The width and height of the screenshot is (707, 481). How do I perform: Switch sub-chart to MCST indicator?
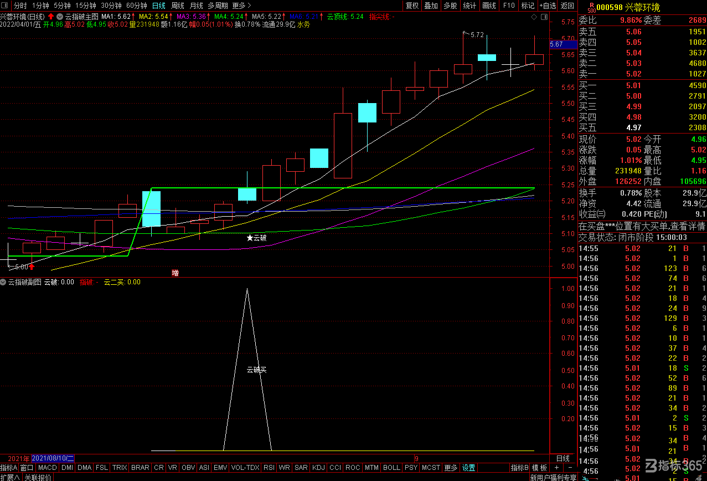[431, 468]
